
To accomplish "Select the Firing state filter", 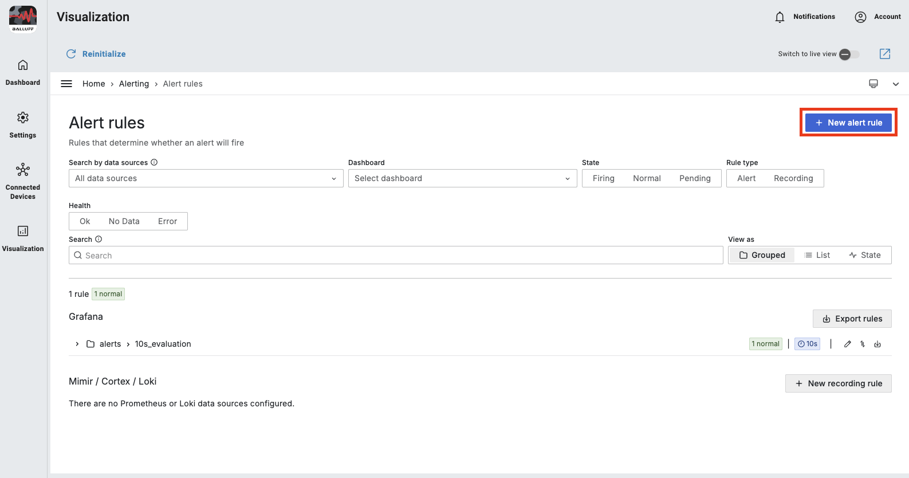I will click(603, 178).
